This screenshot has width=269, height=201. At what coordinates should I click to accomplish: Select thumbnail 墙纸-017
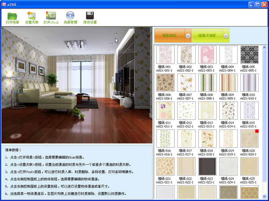187,138
